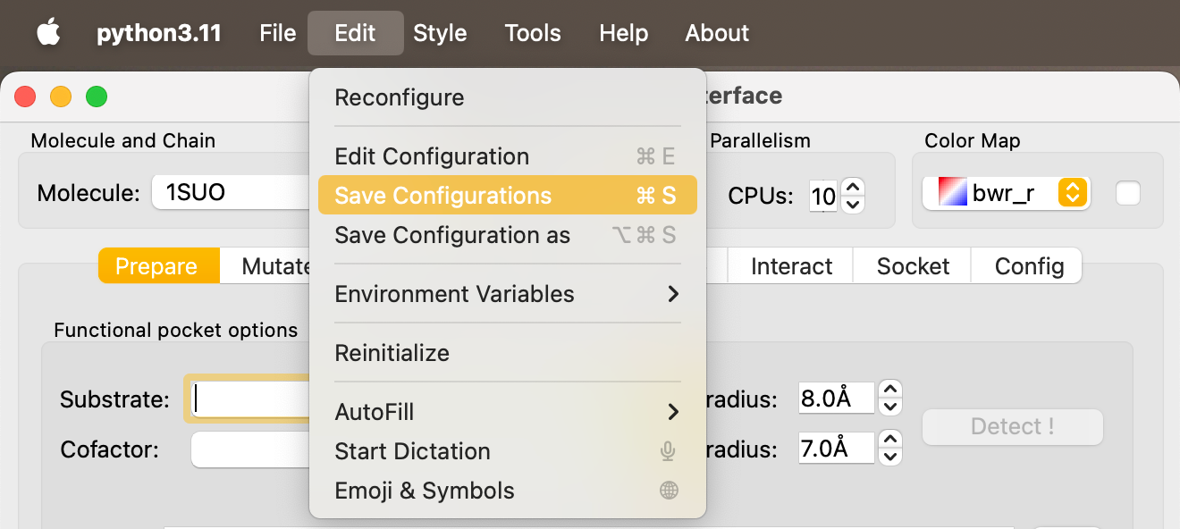Switch to the Prepare tab

tap(158, 266)
